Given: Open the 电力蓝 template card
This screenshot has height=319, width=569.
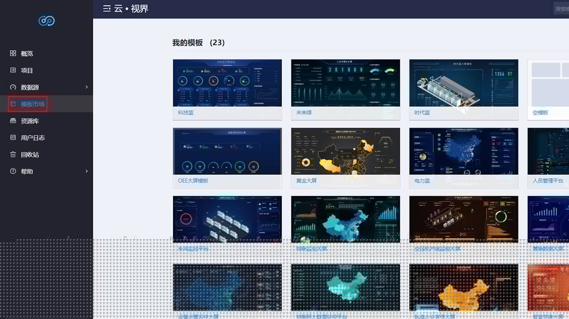Looking at the screenshot, I should [x=464, y=158].
